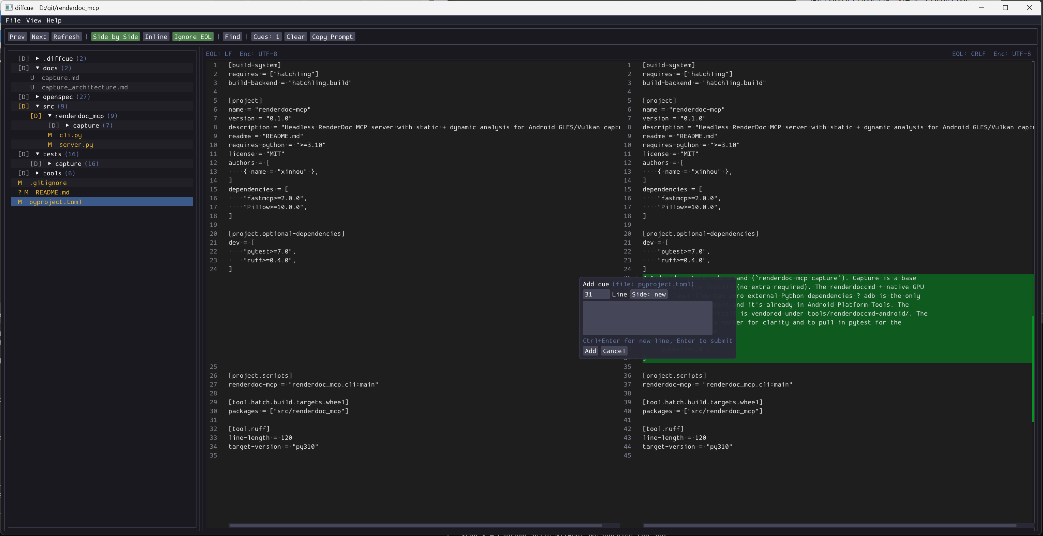Click the Prev button

pos(17,37)
